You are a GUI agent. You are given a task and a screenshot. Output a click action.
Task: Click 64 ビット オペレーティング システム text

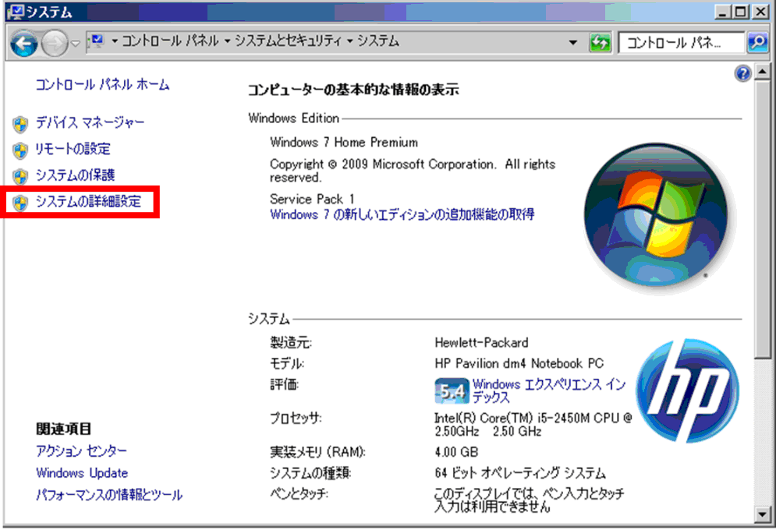(x=520, y=473)
